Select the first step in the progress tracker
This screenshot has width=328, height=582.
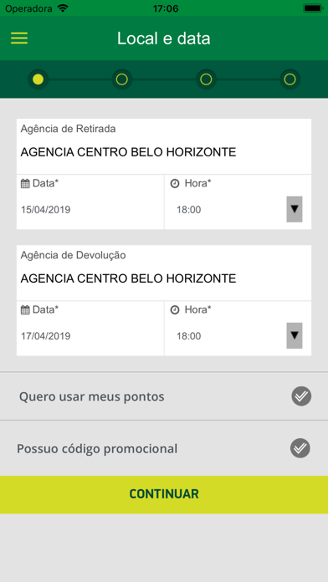(39, 79)
